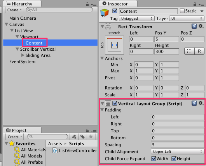Open the Hierarchy Create menu
Viewport: 206px width, 166px height.
tap(14, 10)
